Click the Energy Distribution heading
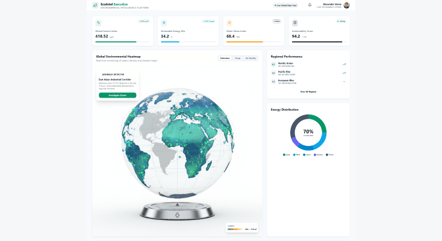 (x=284, y=110)
